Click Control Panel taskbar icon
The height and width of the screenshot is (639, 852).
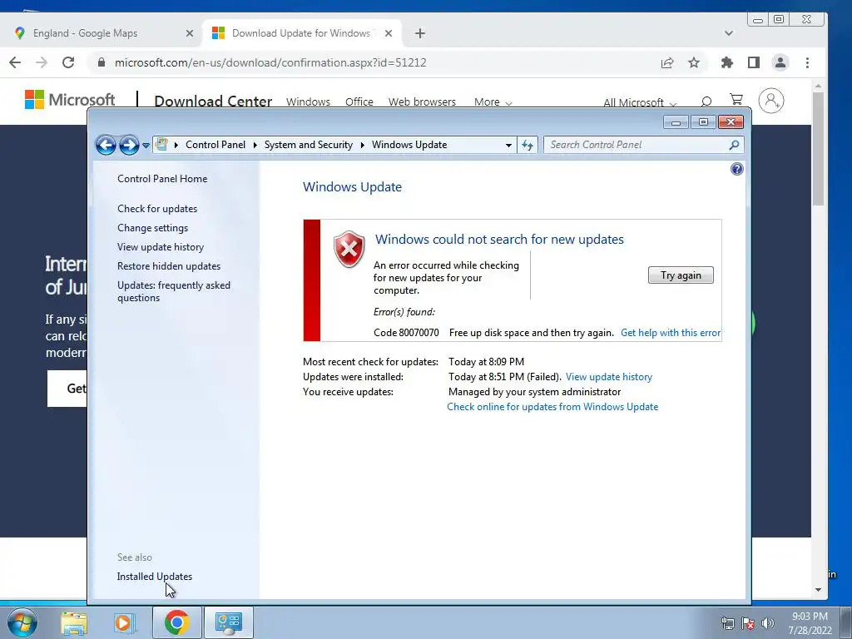coord(229,622)
